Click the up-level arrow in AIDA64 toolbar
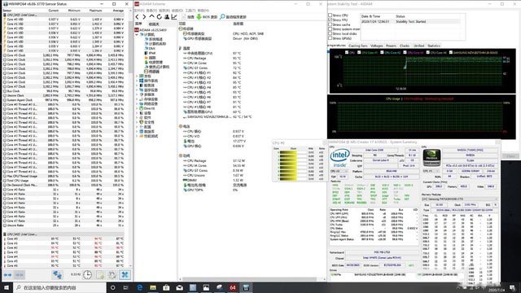 tap(152, 16)
